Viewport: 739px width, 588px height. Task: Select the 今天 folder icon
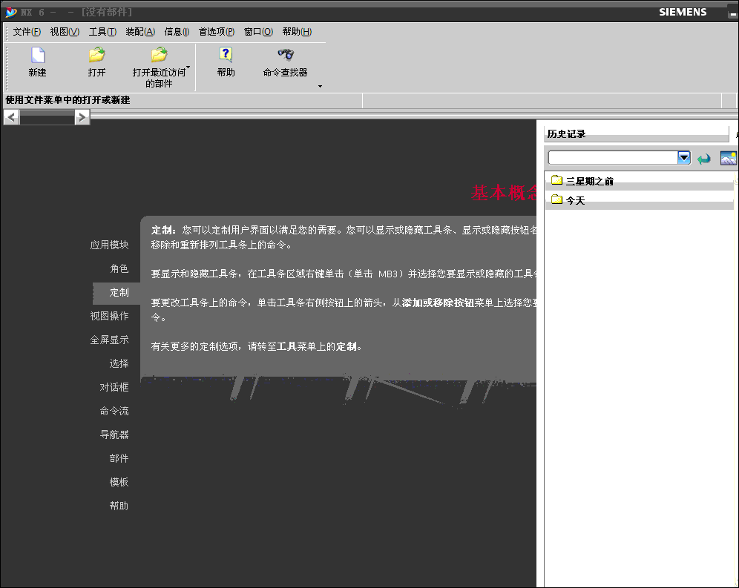pos(556,199)
